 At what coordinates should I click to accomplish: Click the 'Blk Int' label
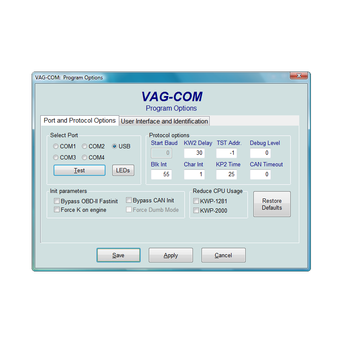click(159, 165)
